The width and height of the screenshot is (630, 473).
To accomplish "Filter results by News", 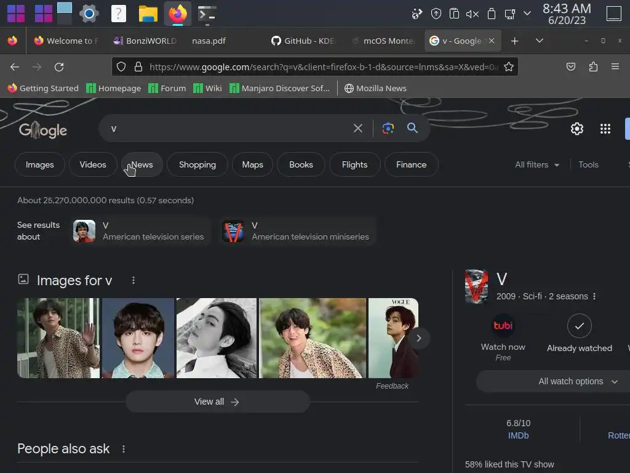I will click(x=142, y=164).
